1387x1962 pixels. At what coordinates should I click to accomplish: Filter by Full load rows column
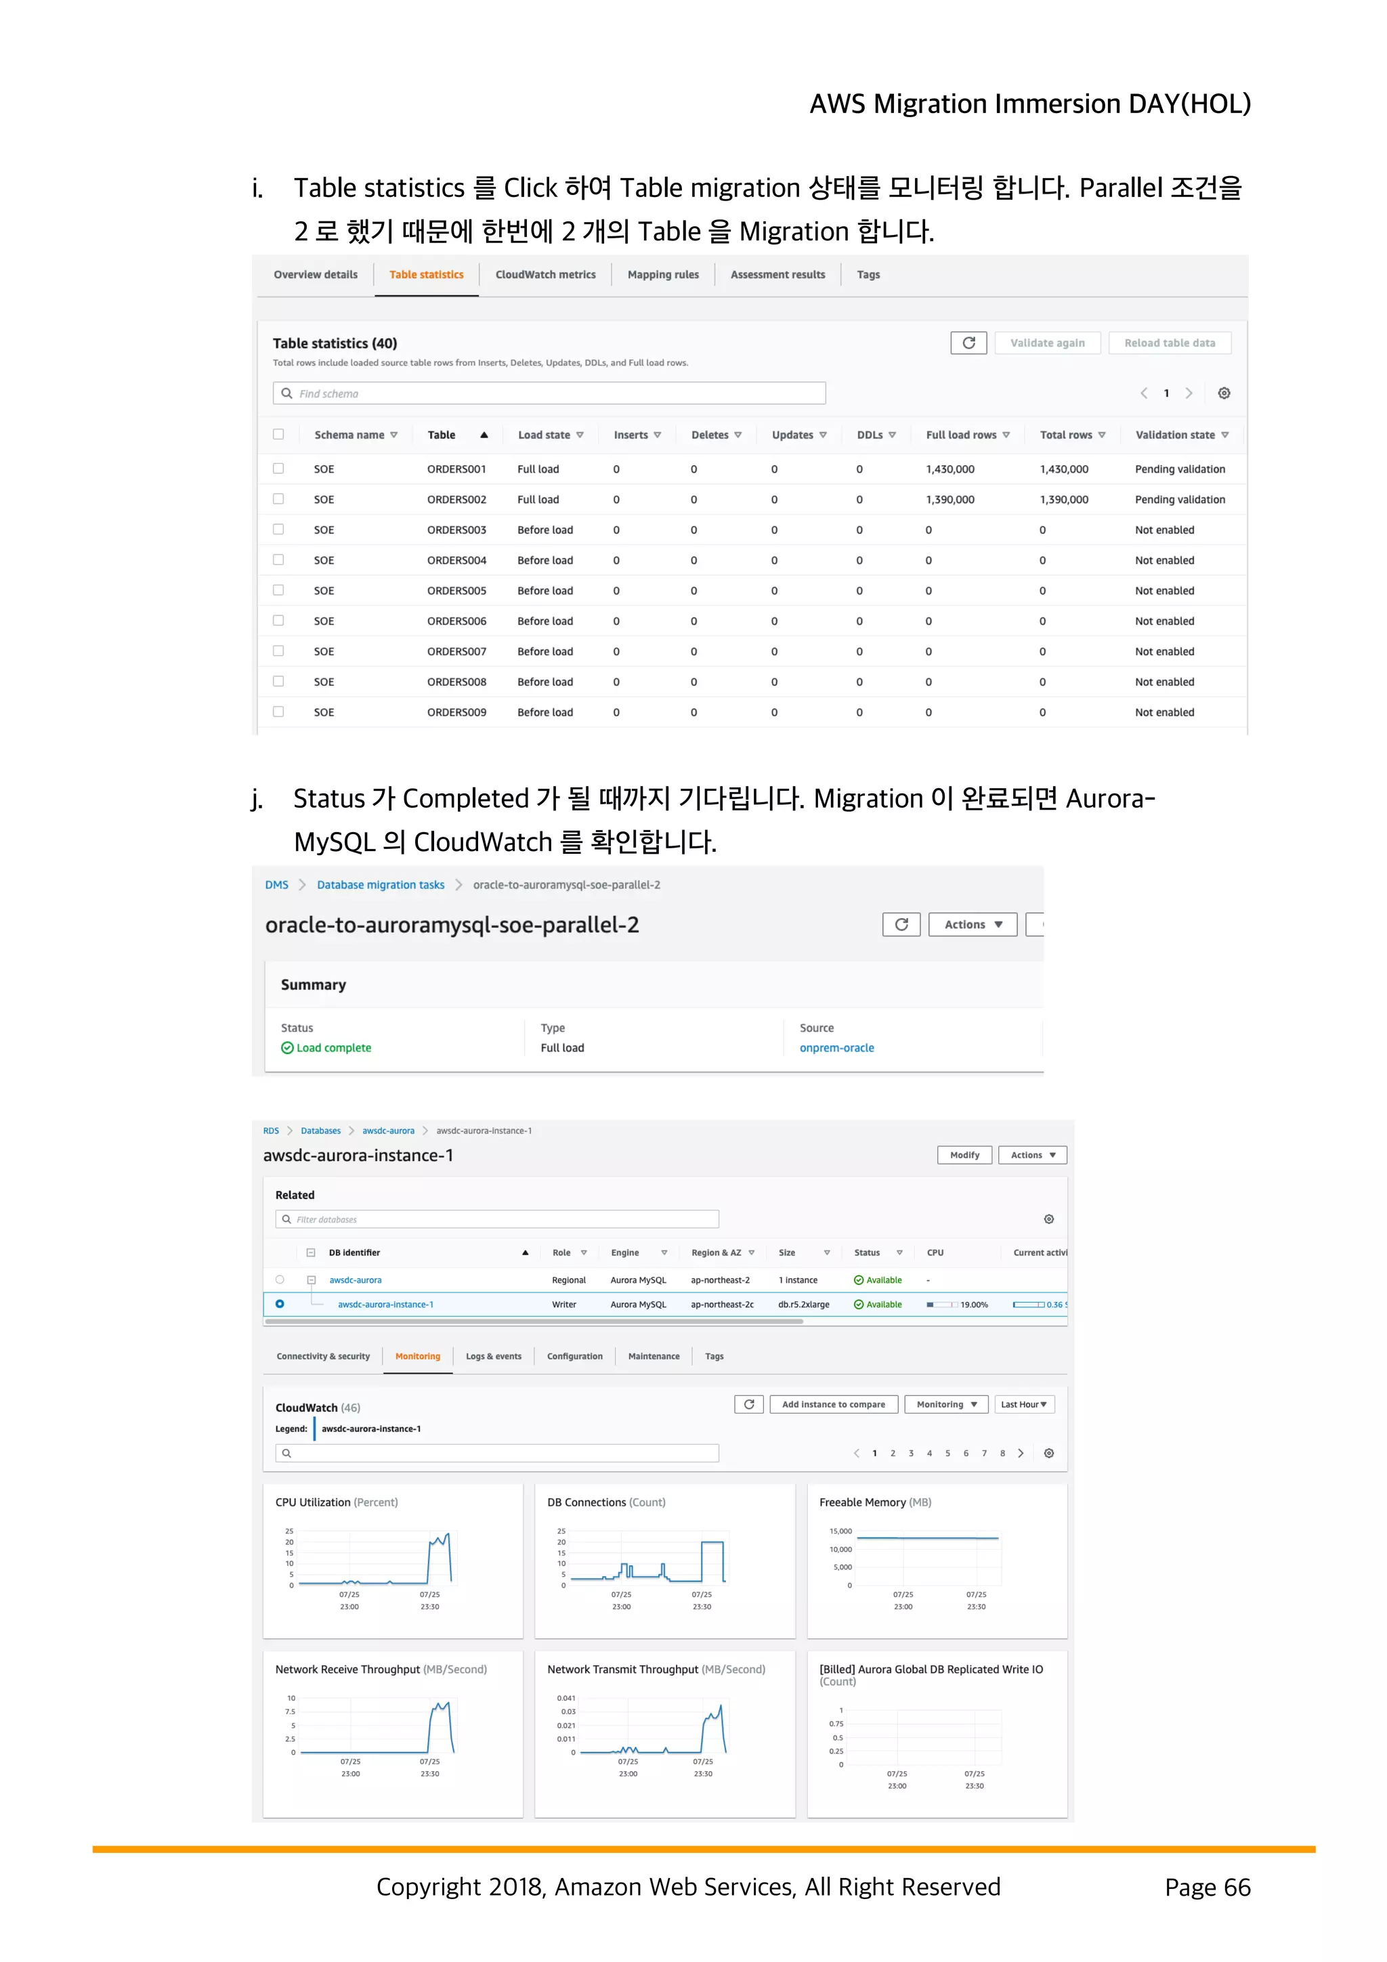[1006, 435]
